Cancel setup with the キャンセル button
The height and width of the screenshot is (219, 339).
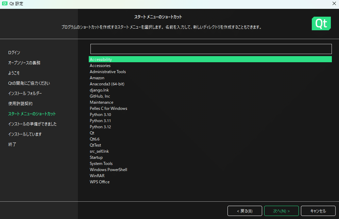click(x=318, y=211)
